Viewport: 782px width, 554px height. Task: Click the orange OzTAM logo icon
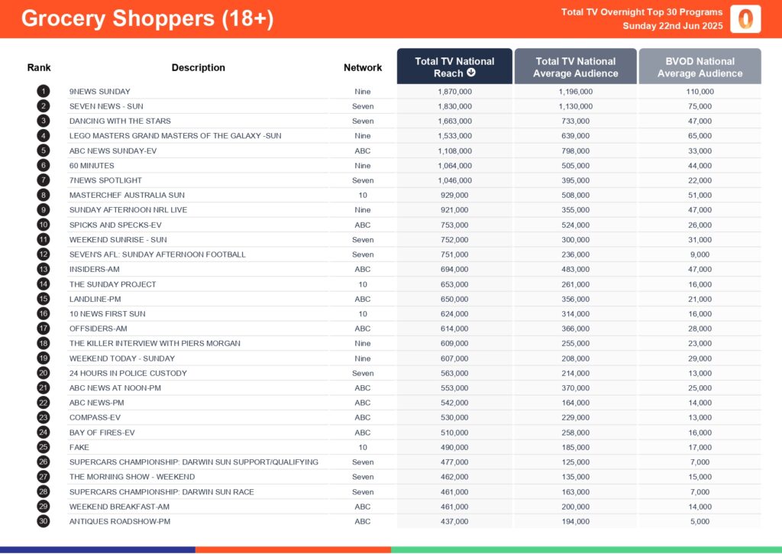tap(745, 19)
